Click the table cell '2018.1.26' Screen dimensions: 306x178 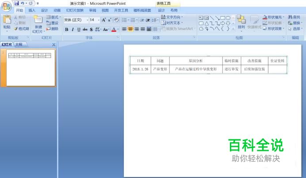(140, 69)
